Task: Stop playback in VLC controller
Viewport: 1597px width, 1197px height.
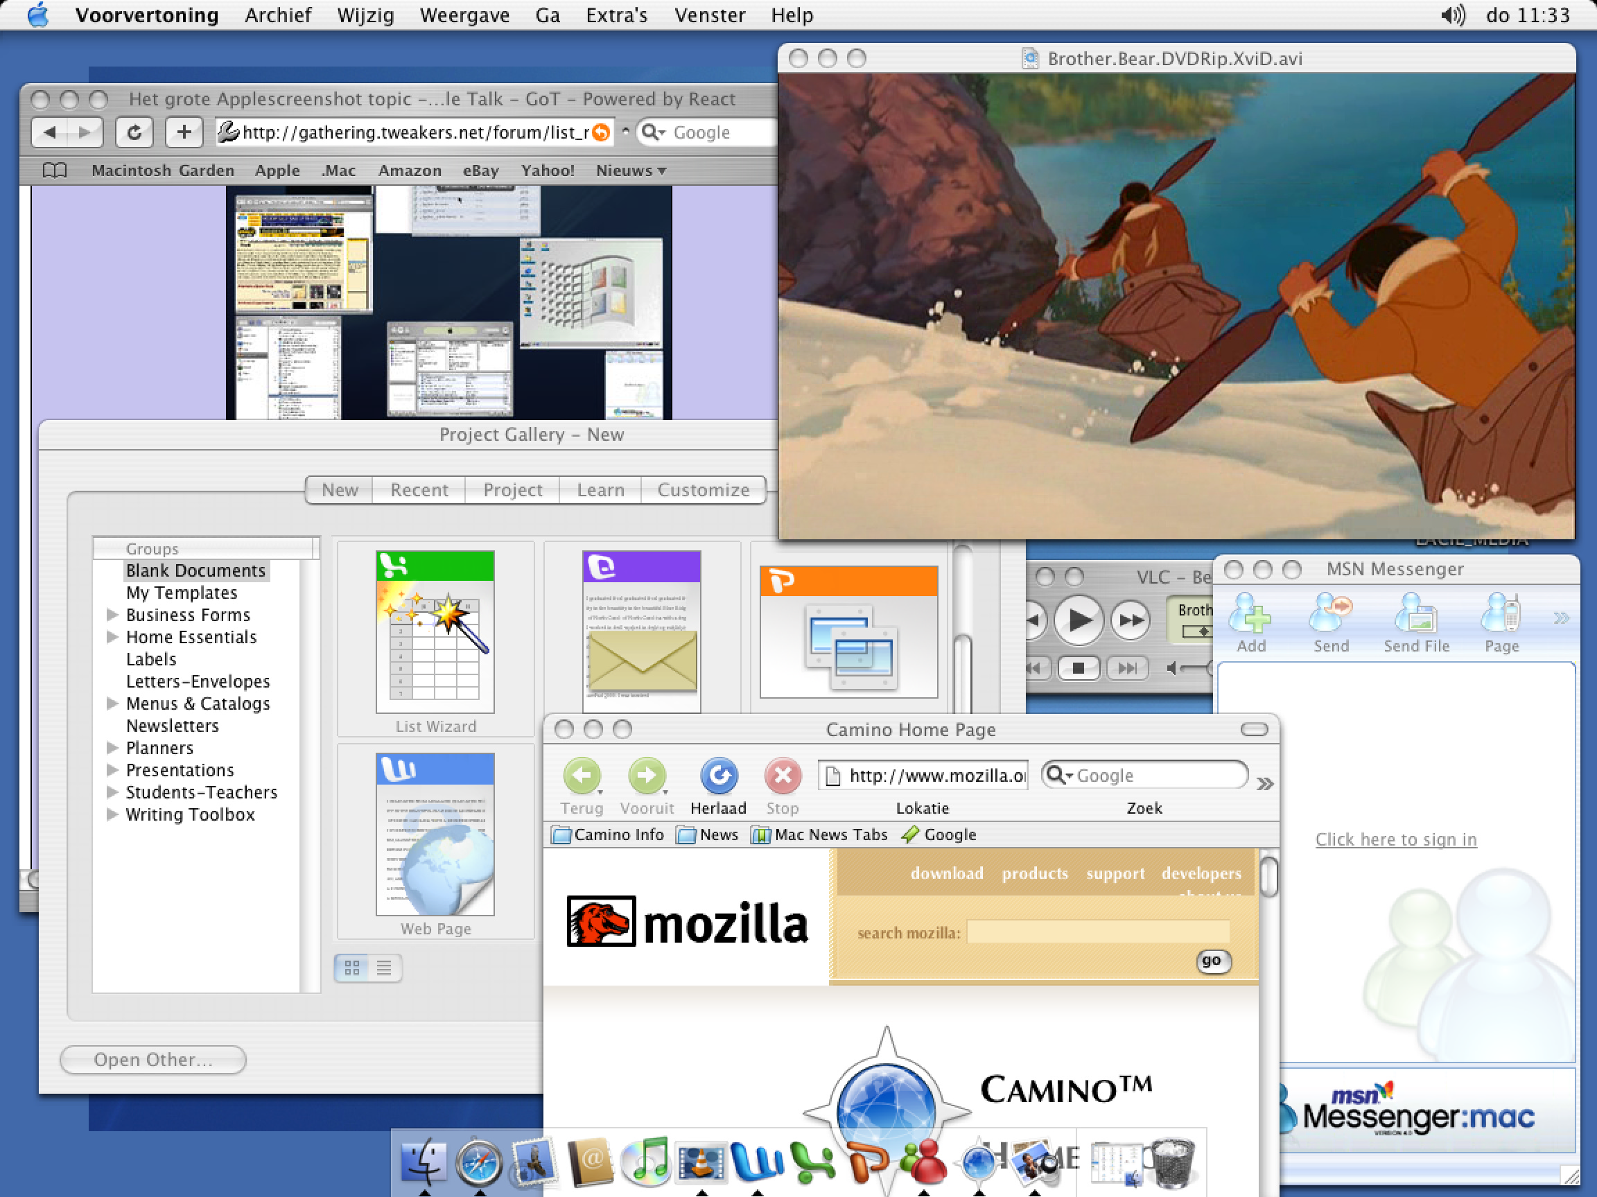Action: [x=1079, y=669]
